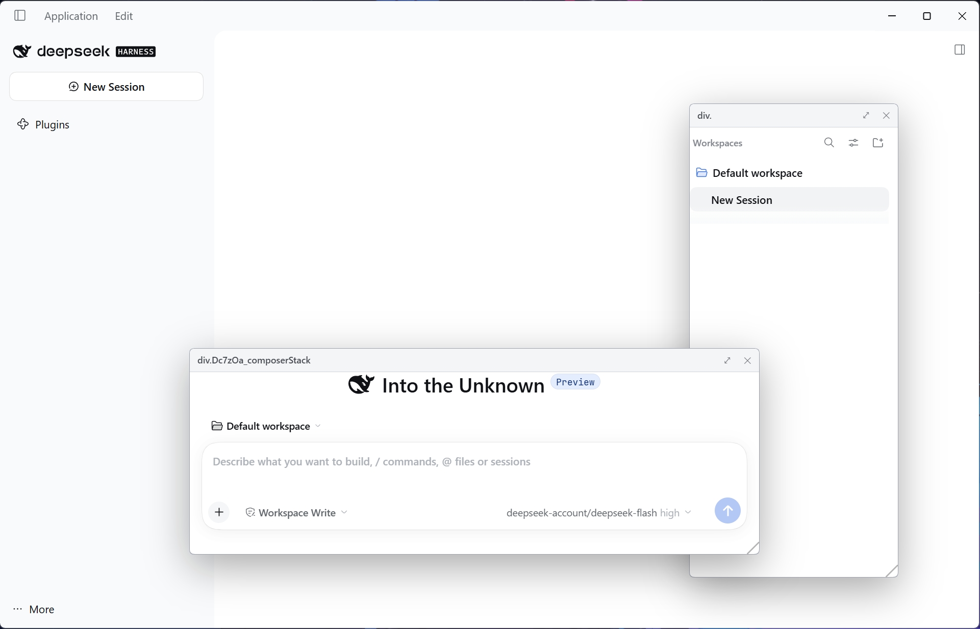980x629 pixels.
Task: Open the Default workspace dropdown in composer
Action: point(266,426)
